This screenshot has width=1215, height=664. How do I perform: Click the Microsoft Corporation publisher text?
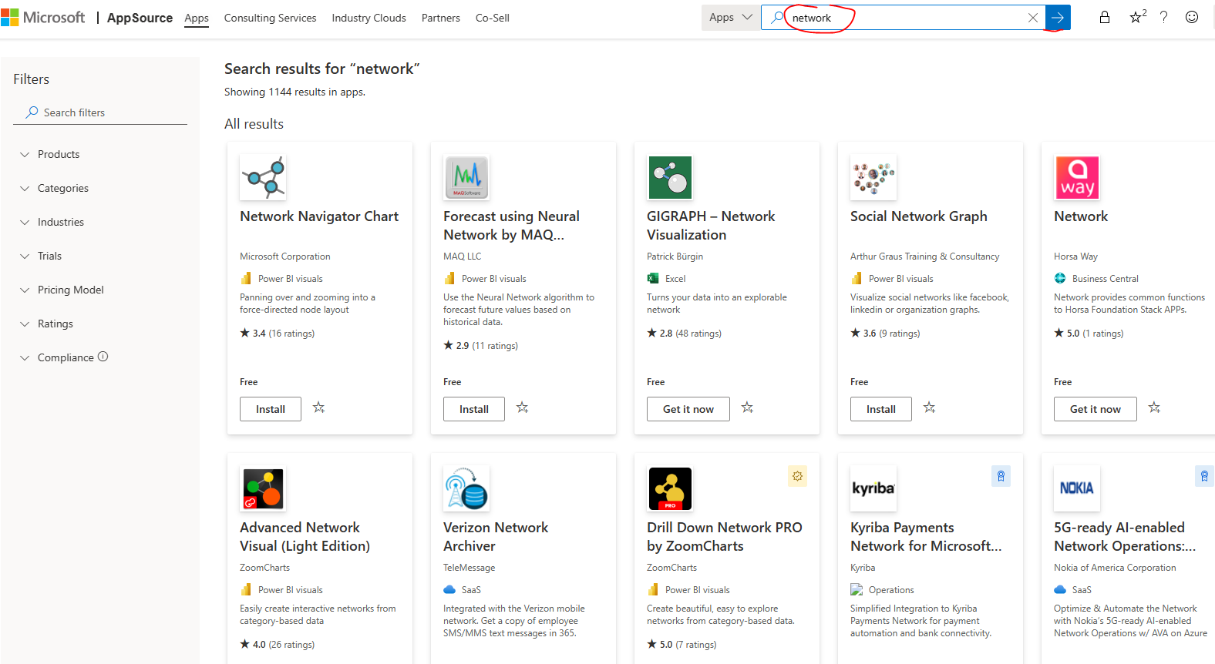pos(285,257)
